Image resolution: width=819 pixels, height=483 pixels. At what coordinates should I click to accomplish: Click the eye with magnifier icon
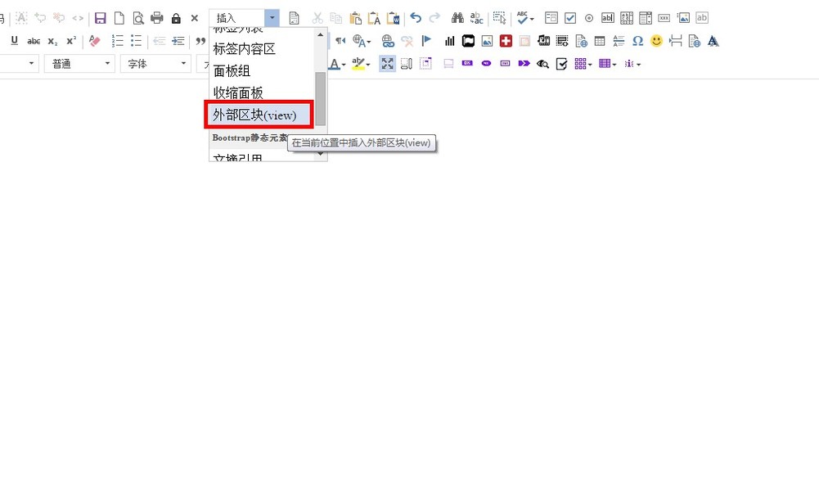(x=542, y=64)
